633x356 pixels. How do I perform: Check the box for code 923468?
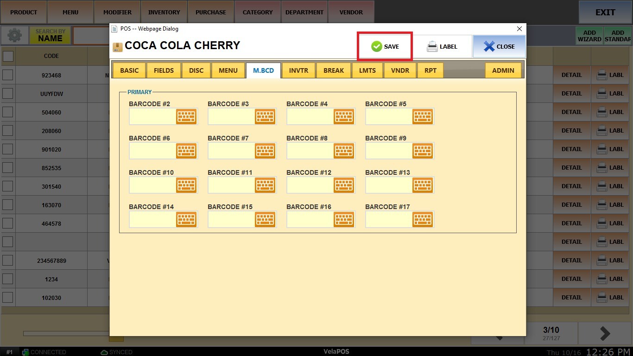pos(8,75)
